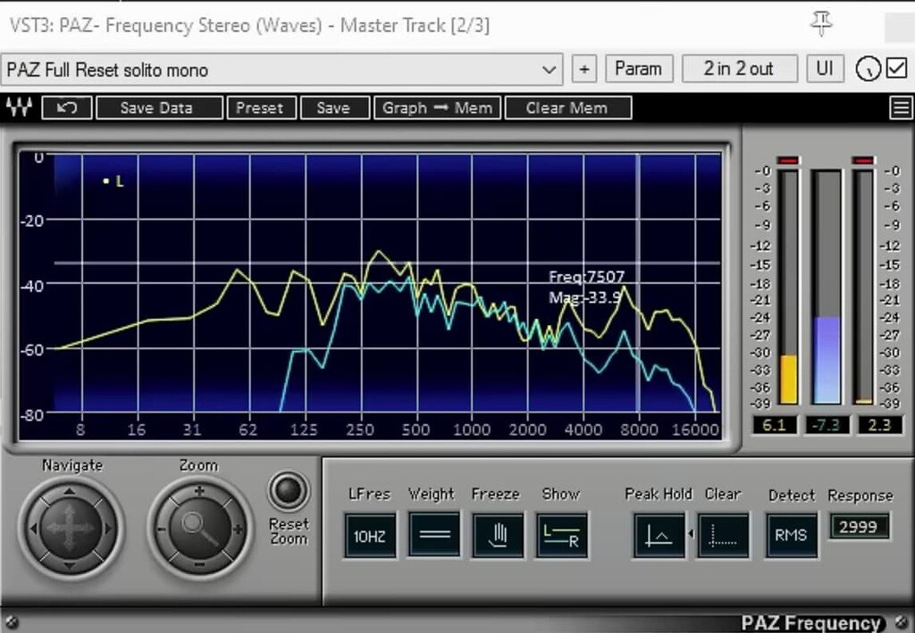Open the Param menu
The height and width of the screenshot is (633, 915).
pyautogui.click(x=639, y=69)
